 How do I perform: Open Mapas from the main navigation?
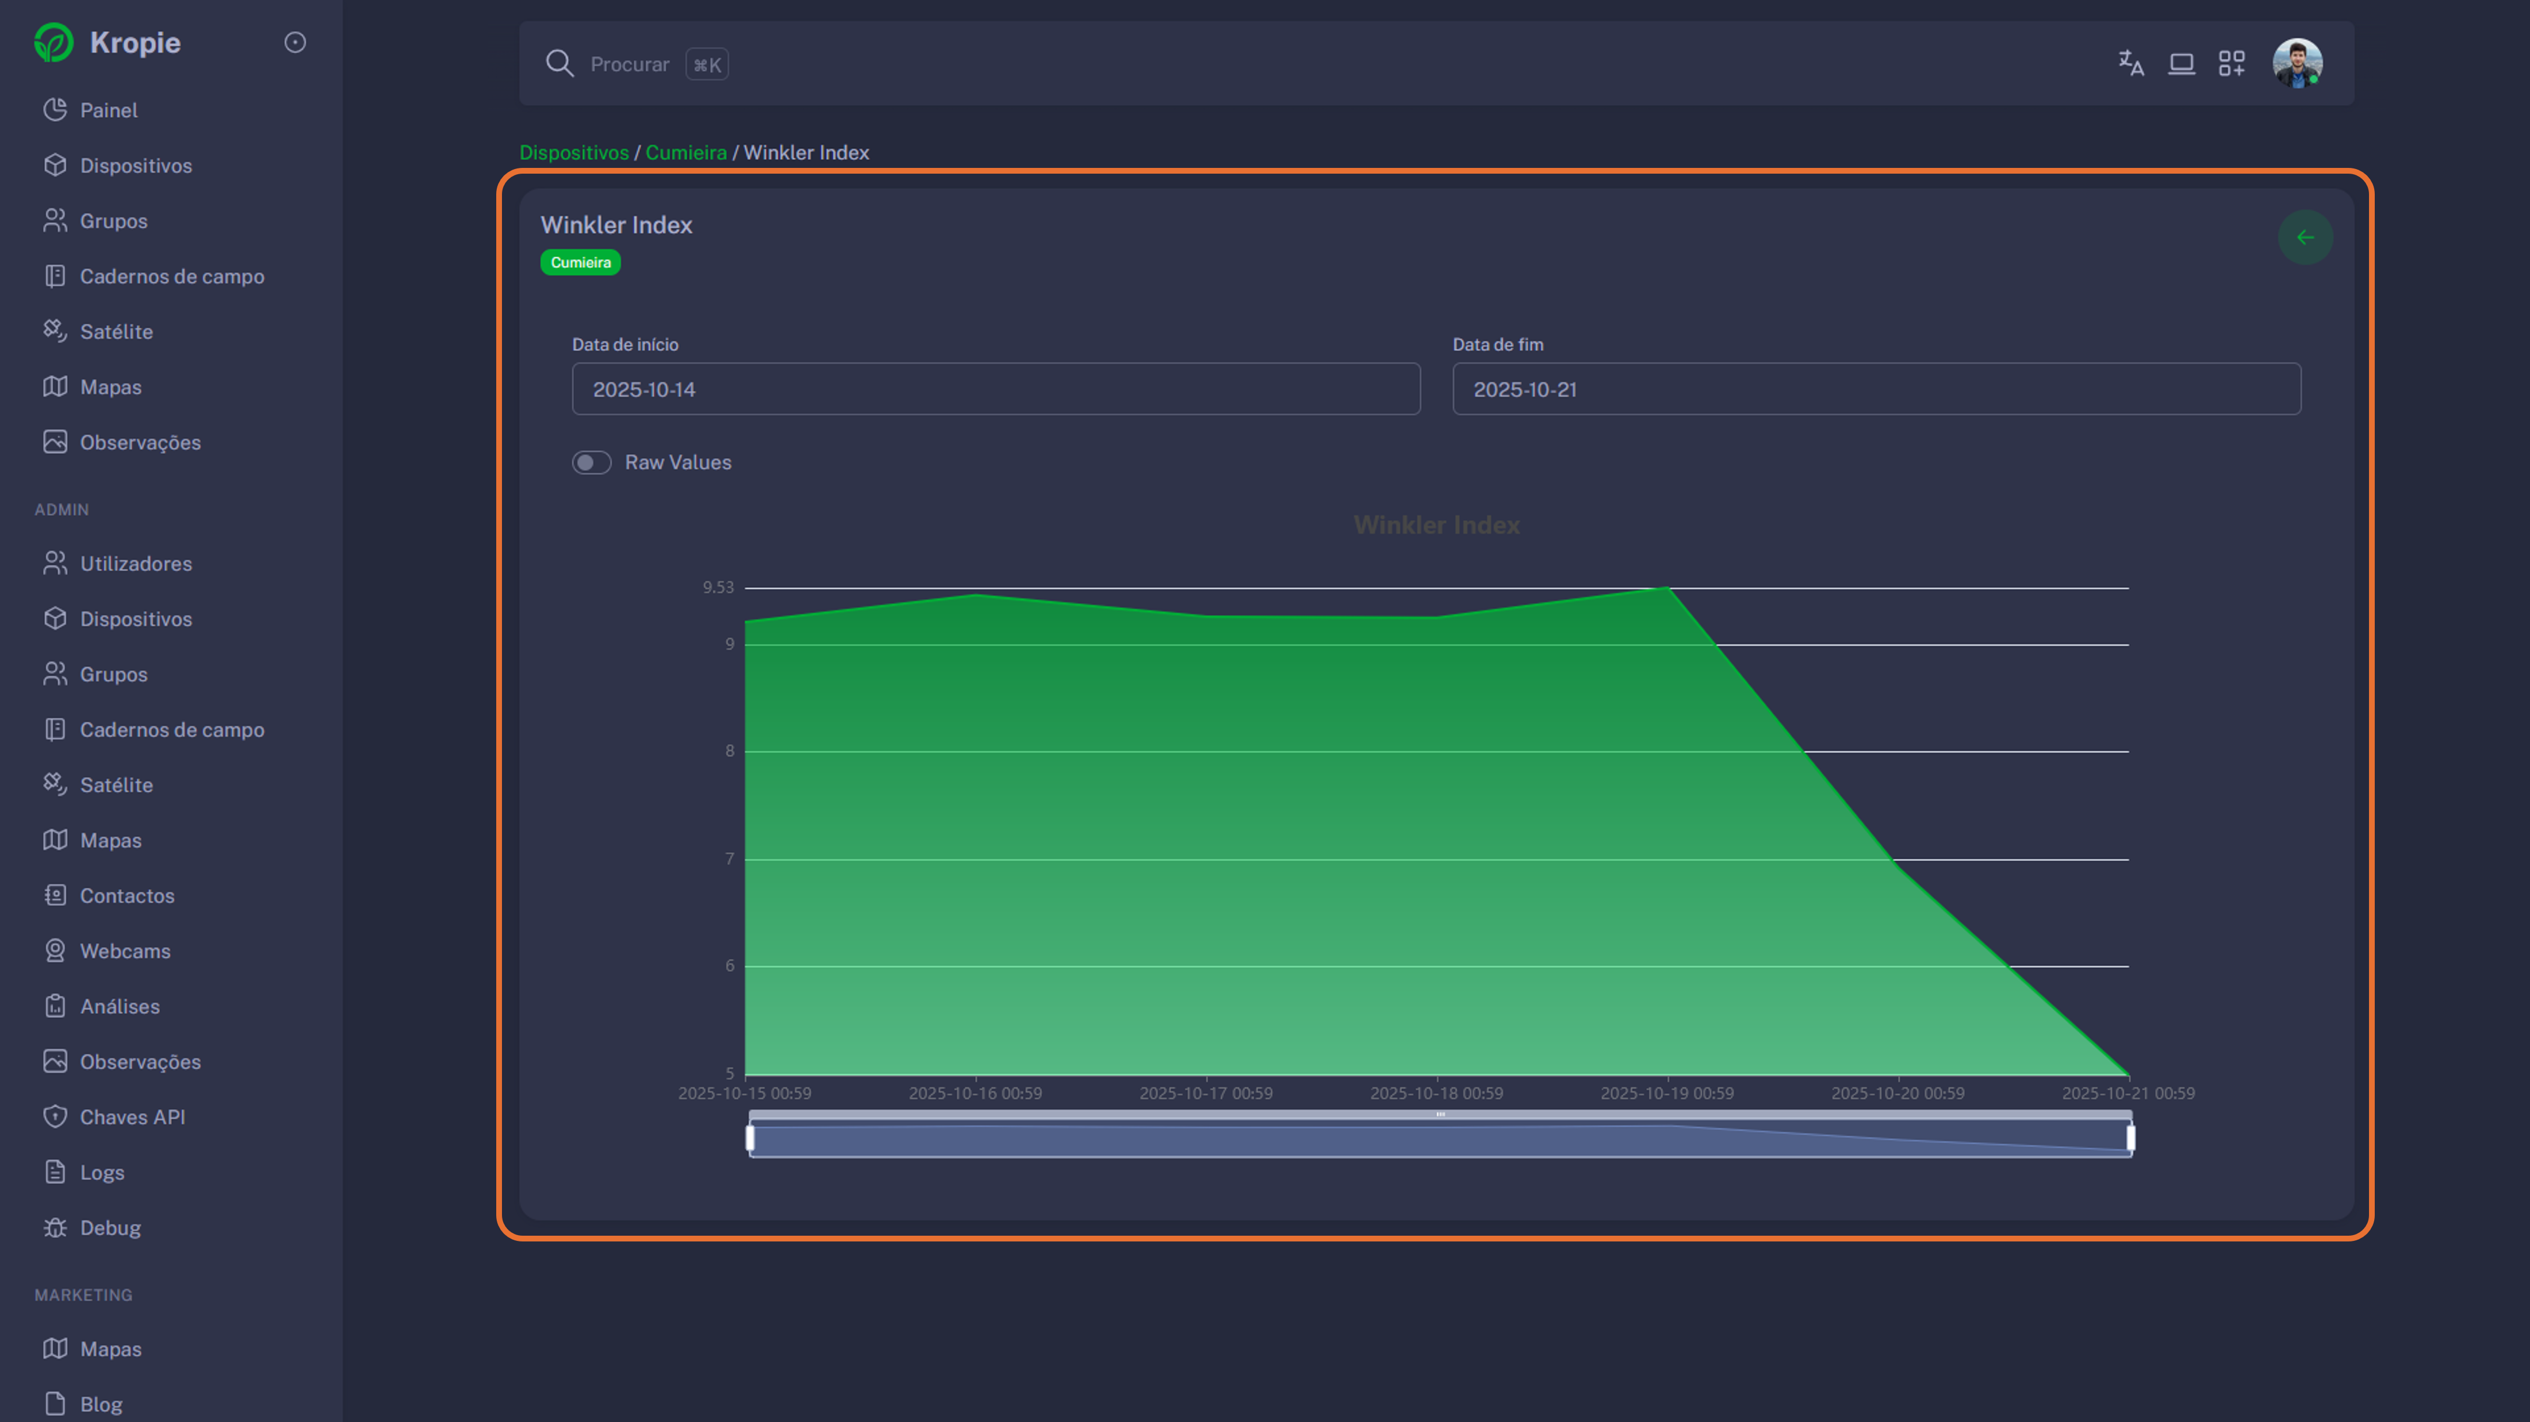(109, 386)
